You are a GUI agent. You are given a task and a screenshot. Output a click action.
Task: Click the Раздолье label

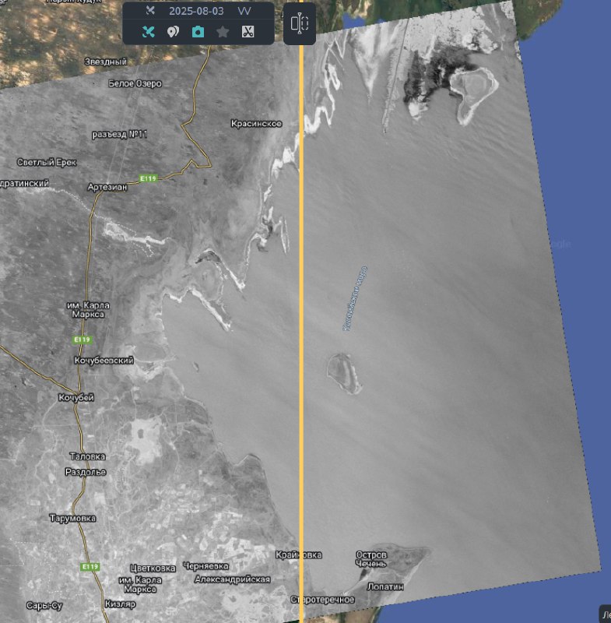(86, 472)
